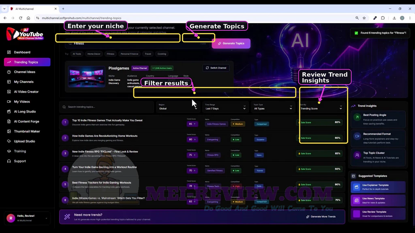Click the bookmark star icon
Image resolution: width=415 pixels, height=233 pixels.
click(364, 18)
